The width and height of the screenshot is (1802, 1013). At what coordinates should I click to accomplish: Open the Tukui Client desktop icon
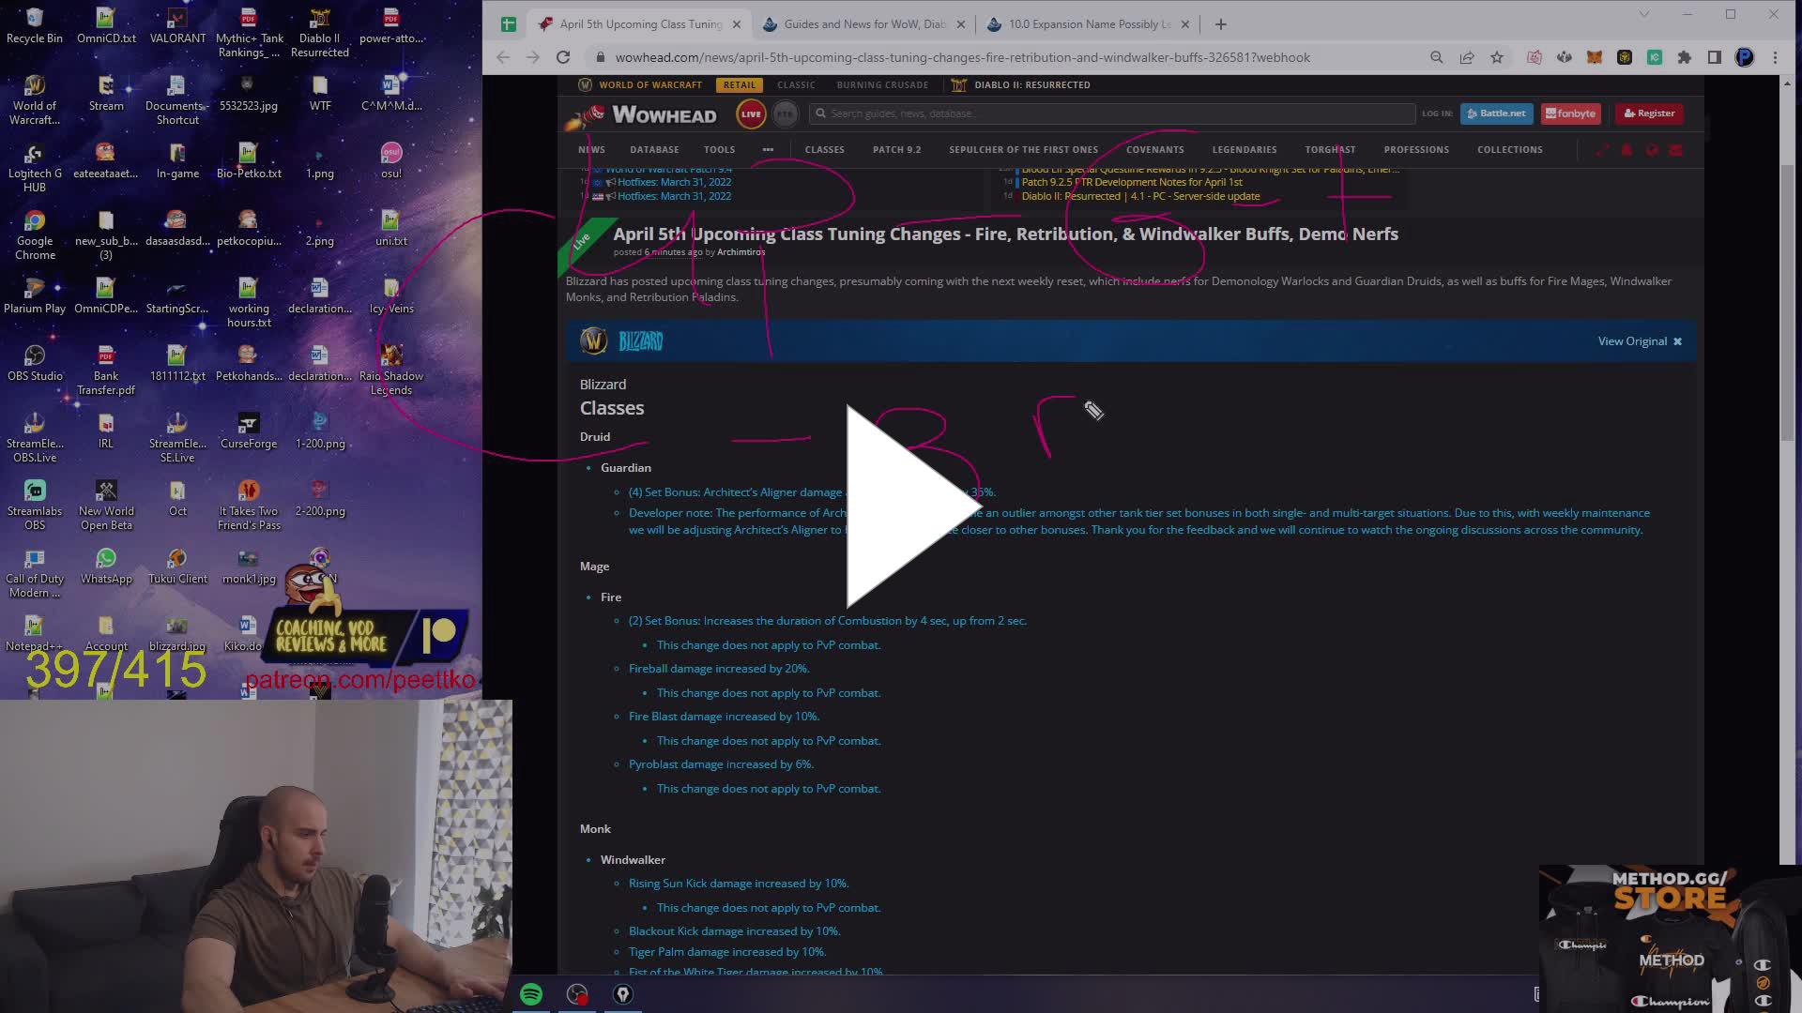177,566
